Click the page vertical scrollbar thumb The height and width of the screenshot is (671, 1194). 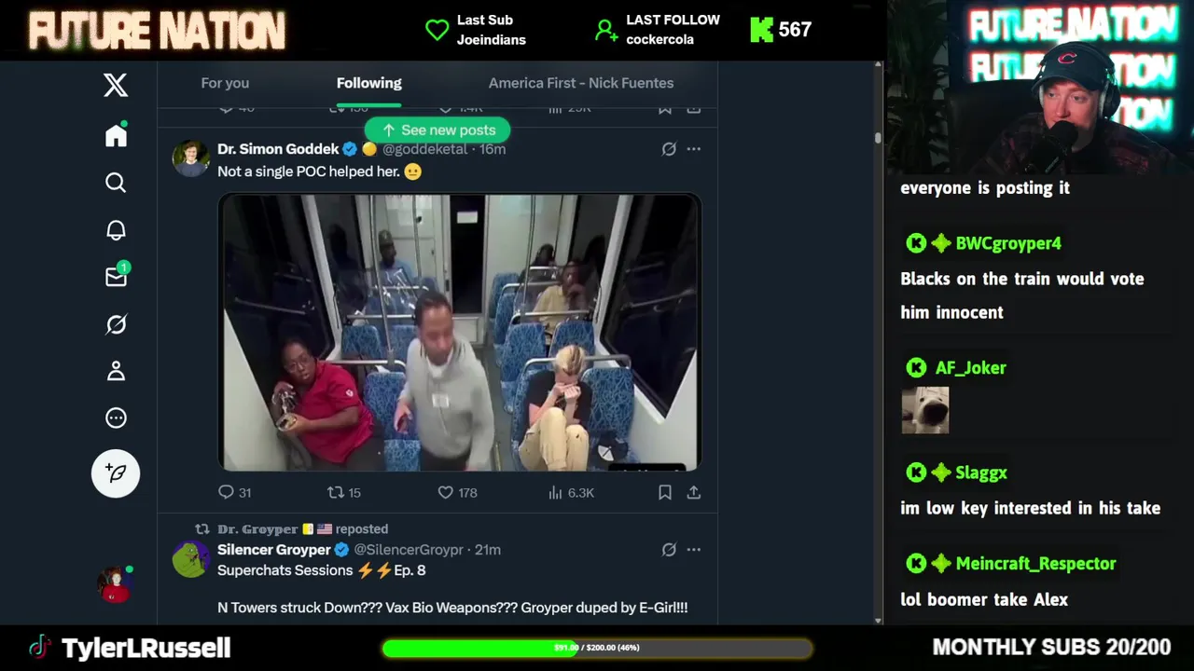878,138
